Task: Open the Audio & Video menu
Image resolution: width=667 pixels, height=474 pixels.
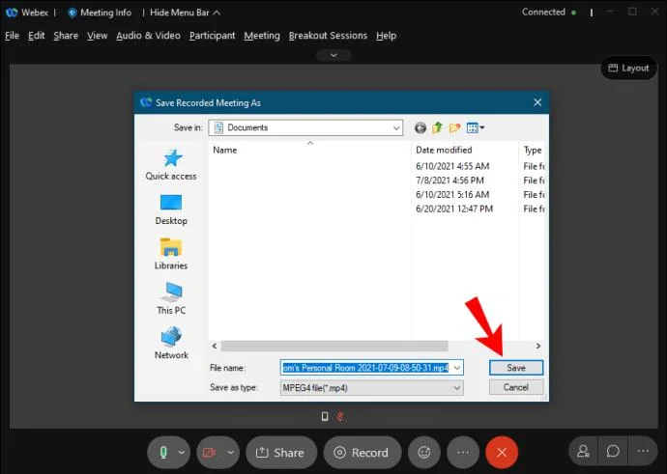Action: point(148,36)
